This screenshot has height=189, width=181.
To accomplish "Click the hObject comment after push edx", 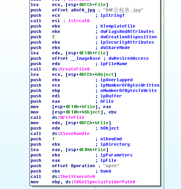I will tap(110, 128).
